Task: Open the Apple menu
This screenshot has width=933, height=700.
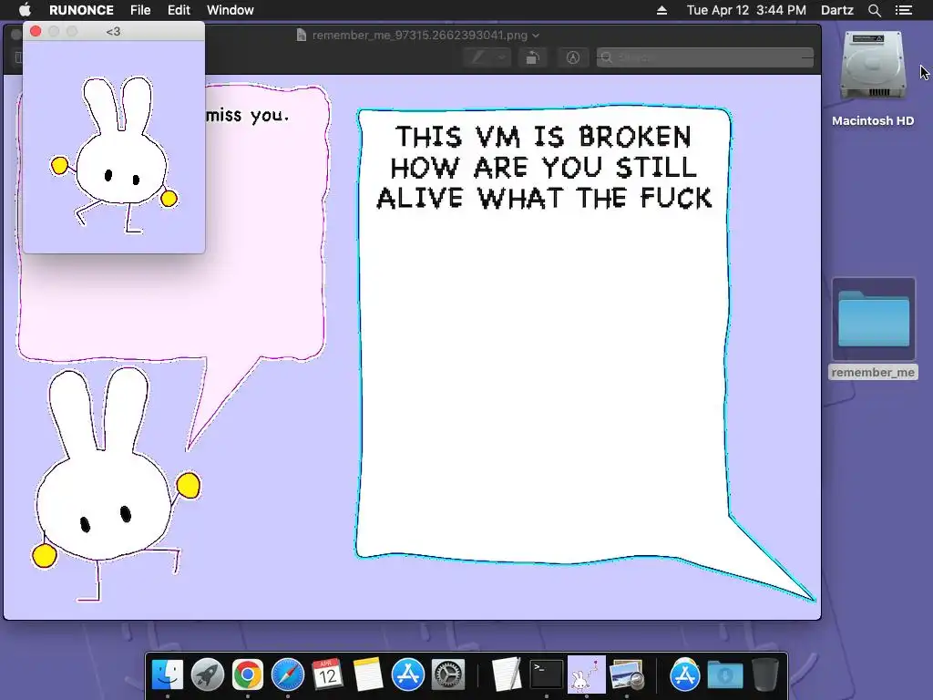Action: pyautogui.click(x=25, y=10)
